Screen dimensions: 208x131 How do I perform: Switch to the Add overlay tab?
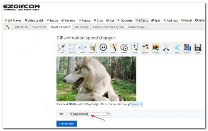pos(81,27)
